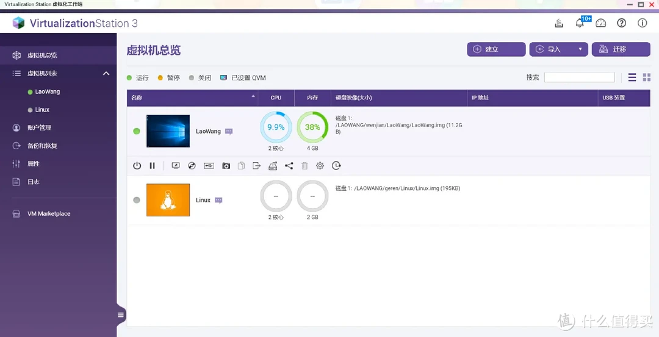Click the share icon in VM toolbar

click(x=289, y=166)
